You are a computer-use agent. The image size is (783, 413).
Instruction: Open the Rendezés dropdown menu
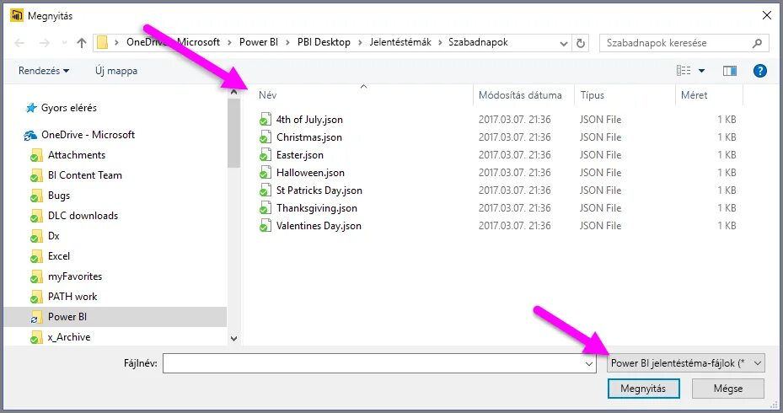coord(44,71)
